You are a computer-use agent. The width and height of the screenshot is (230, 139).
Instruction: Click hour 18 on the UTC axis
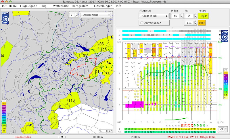(210, 122)
